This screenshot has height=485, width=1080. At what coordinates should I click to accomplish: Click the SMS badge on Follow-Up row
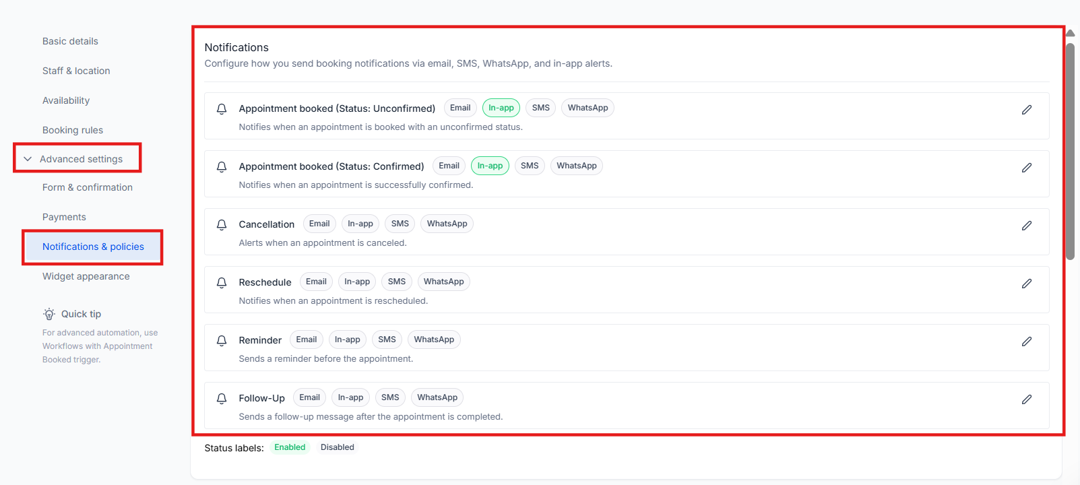390,397
